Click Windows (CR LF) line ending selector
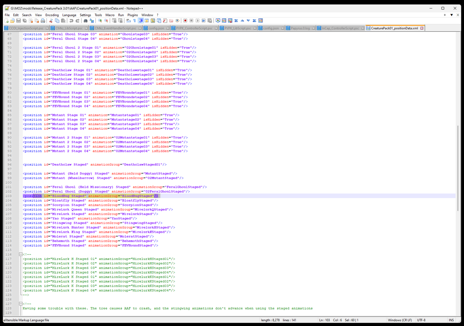This screenshot has width=464, height=326. click(x=400, y=320)
